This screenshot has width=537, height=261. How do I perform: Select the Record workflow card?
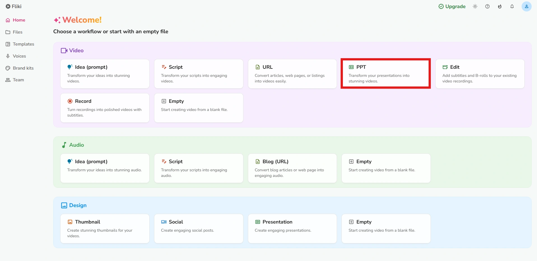click(x=105, y=108)
